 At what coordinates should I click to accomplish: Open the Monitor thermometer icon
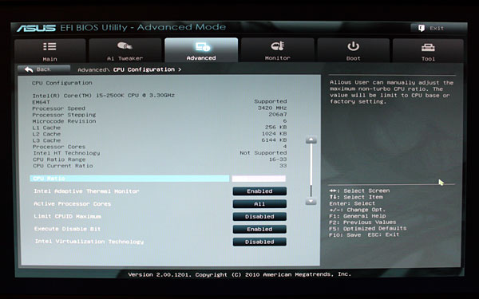[x=277, y=46]
